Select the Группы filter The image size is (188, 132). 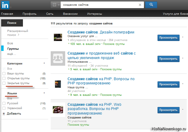click(x=13, y=49)
